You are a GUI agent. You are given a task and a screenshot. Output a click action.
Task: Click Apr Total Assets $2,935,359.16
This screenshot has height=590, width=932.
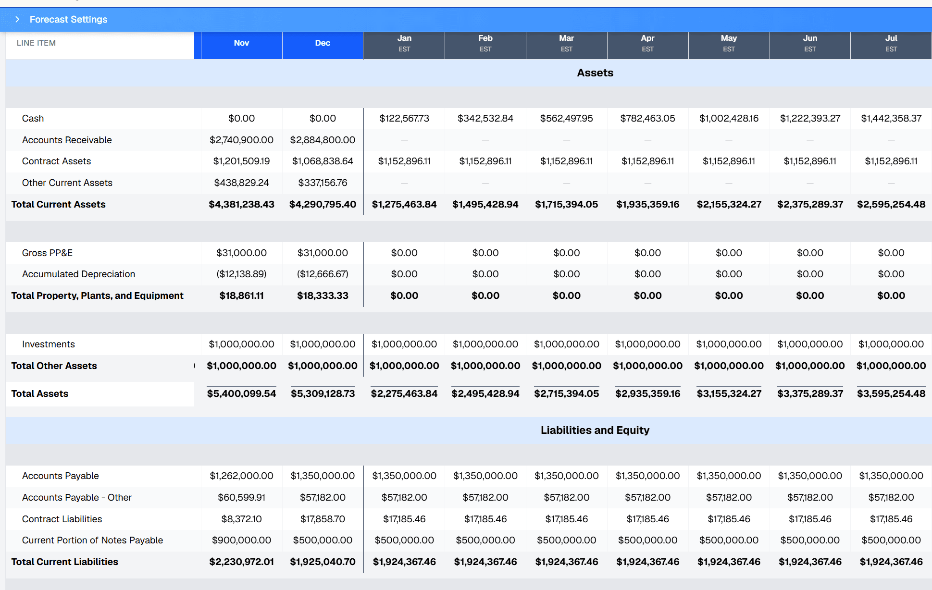(648, 393)
